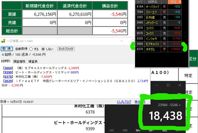
Task: Click the ネットストック button
Action: coord(66,49)
